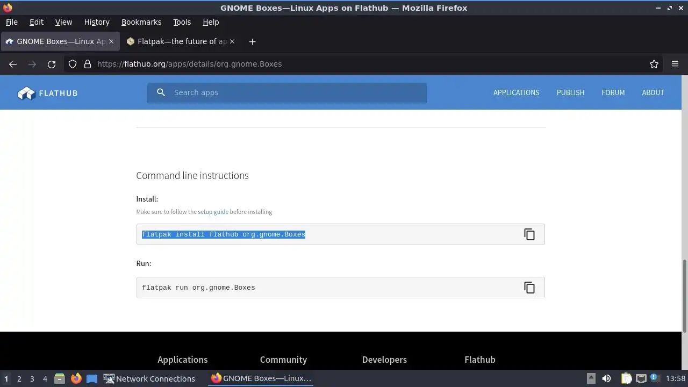
Task: Open a new browser tab
Action: click(252, 41)
